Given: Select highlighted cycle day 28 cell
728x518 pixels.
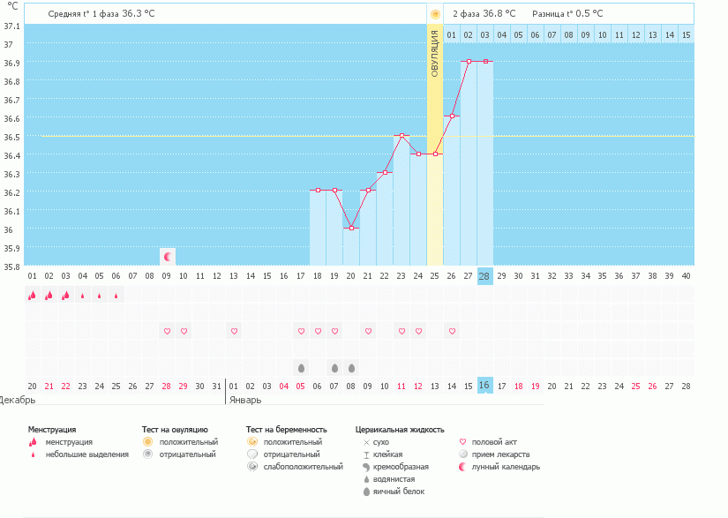Looking at the screenshot, I should pyautogui.click(x=484, y=275).
